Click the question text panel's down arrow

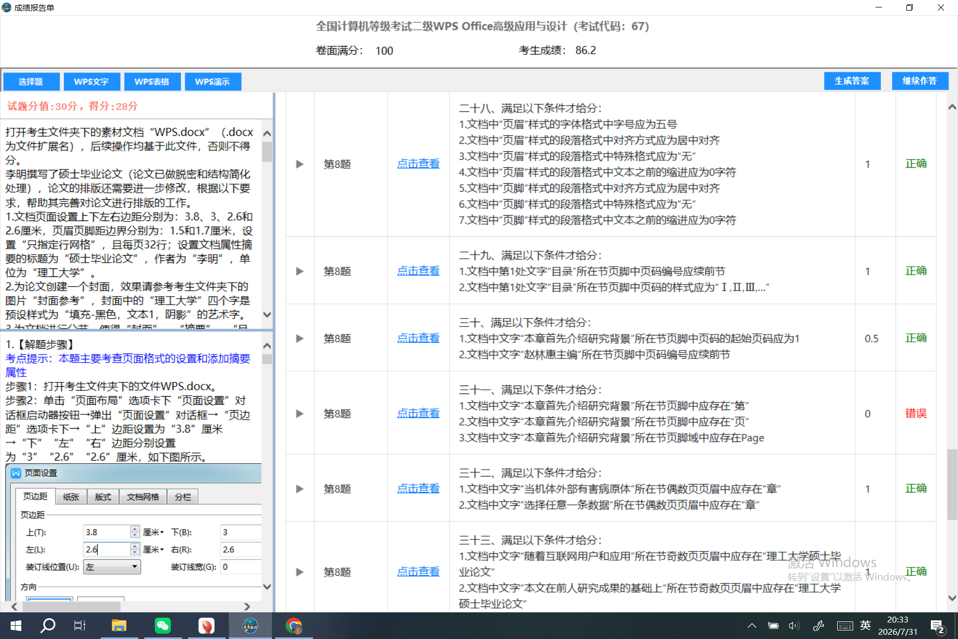tap(267, 315)
